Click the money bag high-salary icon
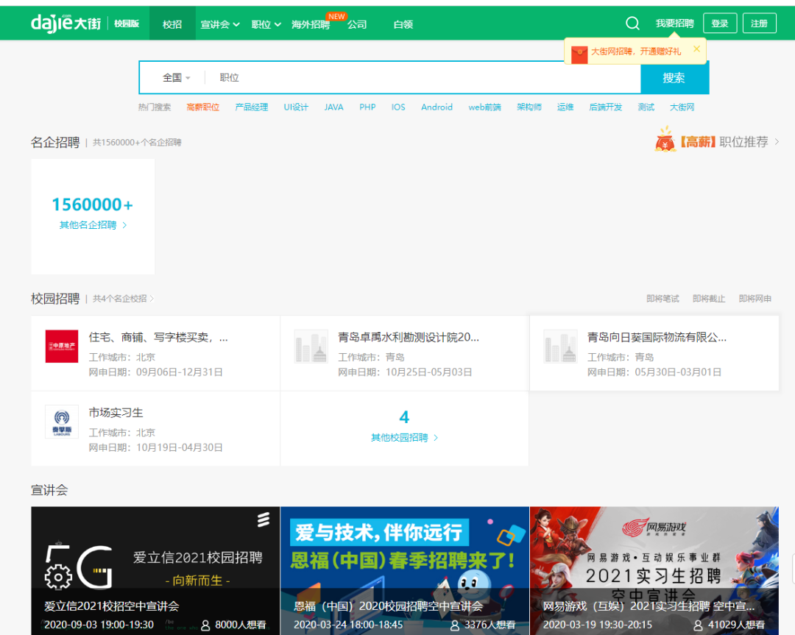Screen dimensions: 795x635 click(x=665, y=139)
